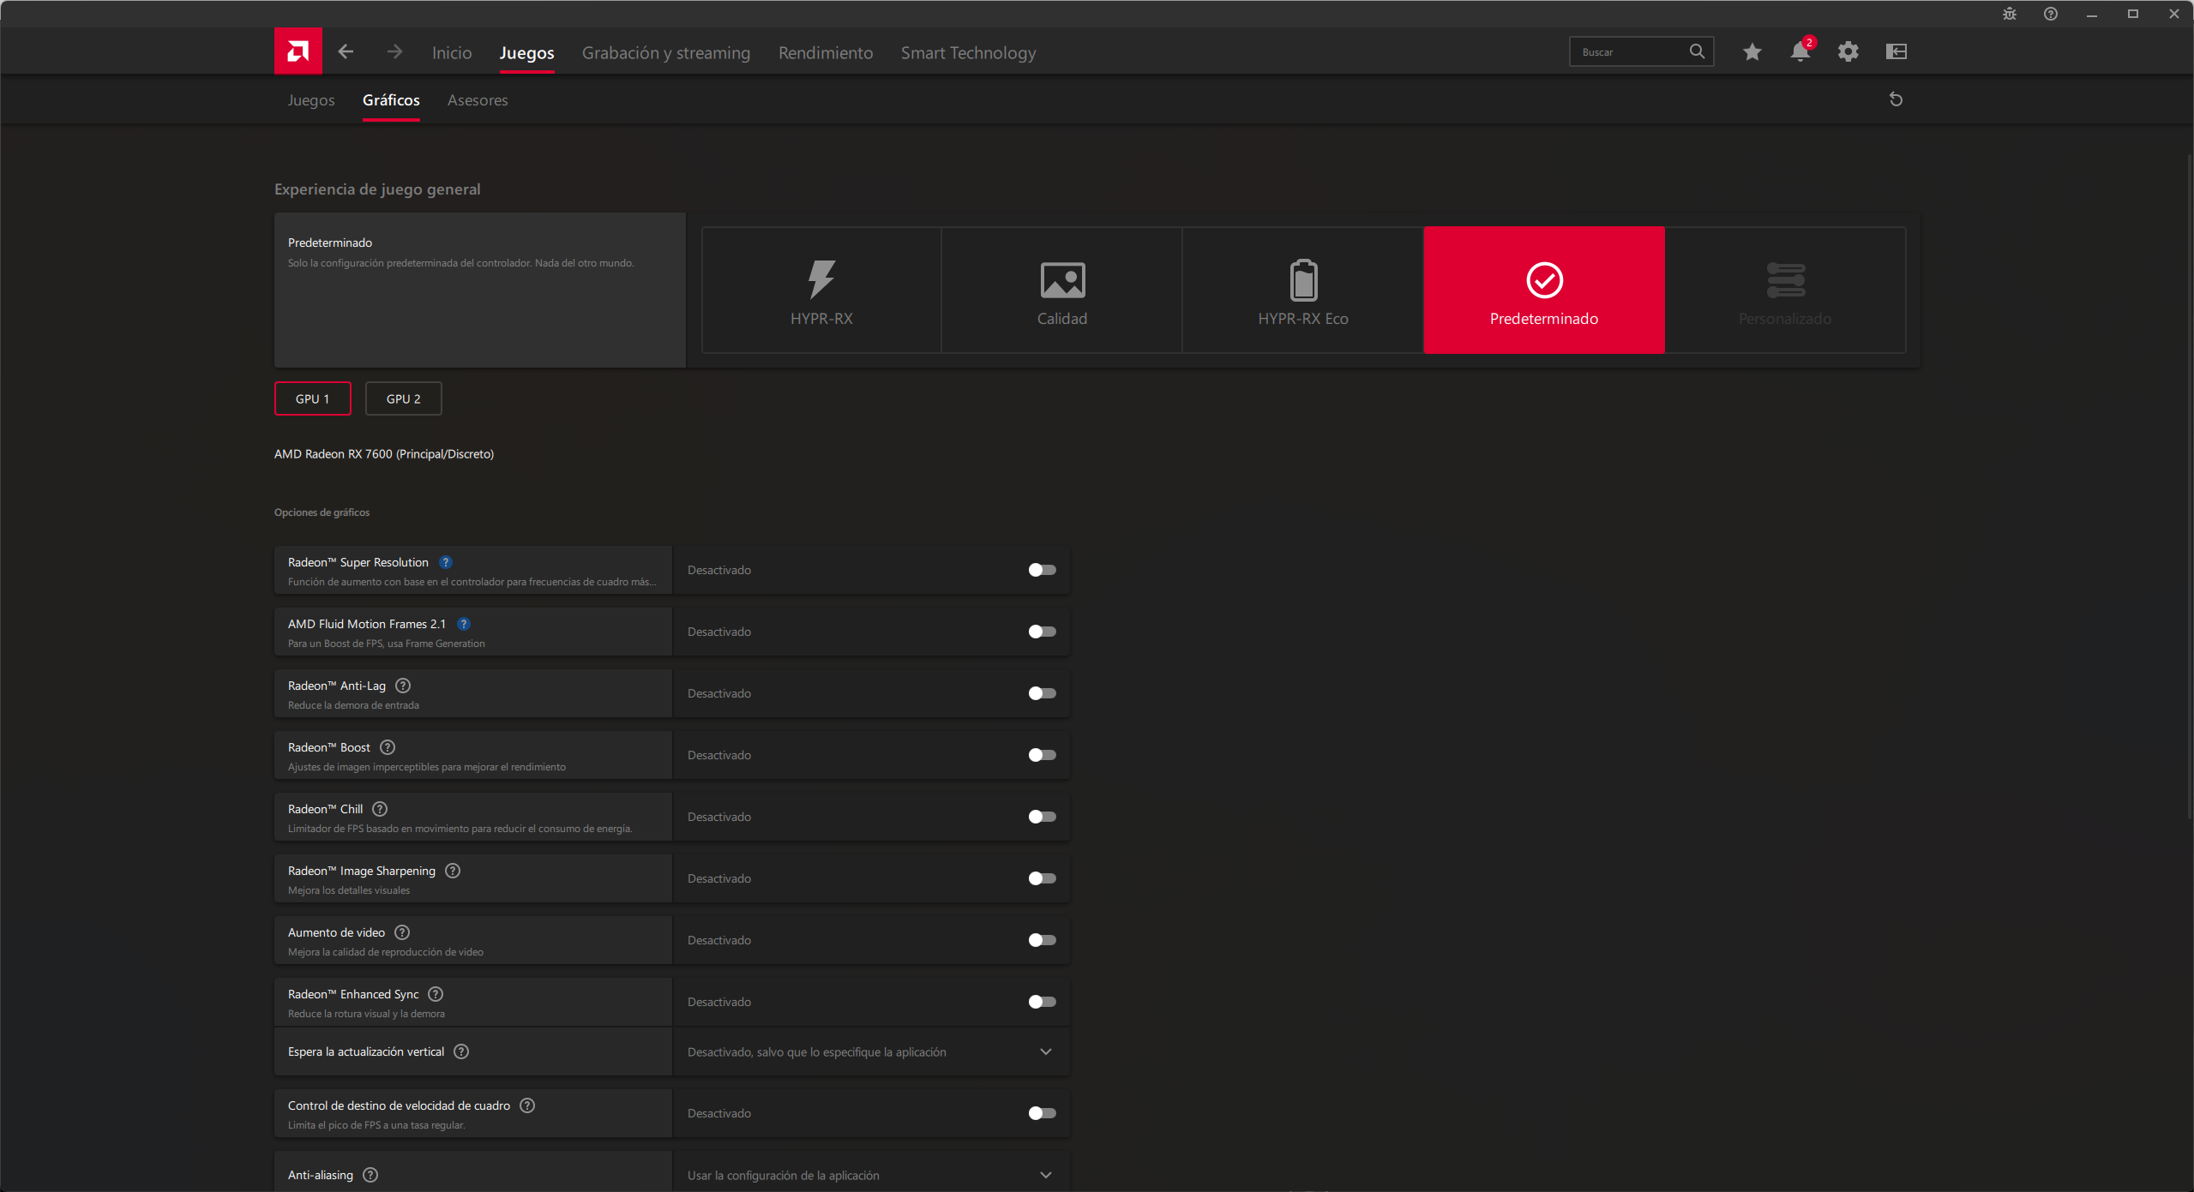Screen dimensions: 2194x1192
Task: Select the Personalizado profile tile
Action: pyautogui.click(x=1785, y=291)
